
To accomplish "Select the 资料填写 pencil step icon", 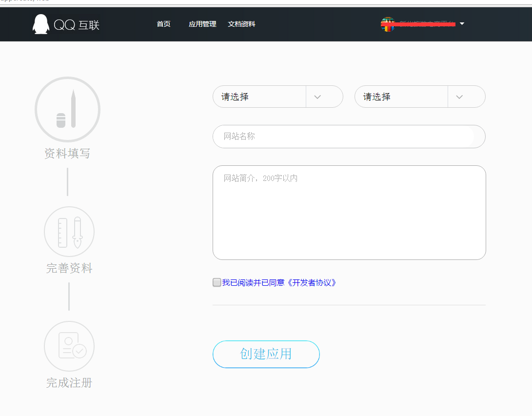I will (67, 109).
